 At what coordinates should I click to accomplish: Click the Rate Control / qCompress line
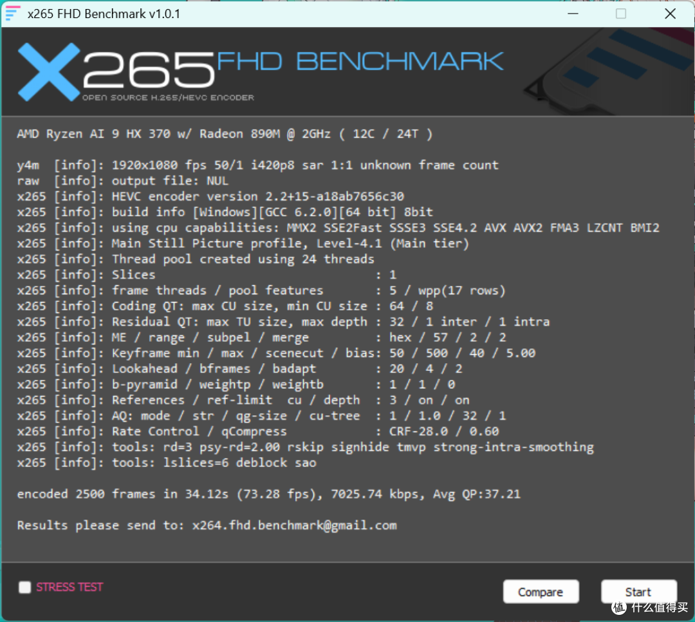point(258,431)
